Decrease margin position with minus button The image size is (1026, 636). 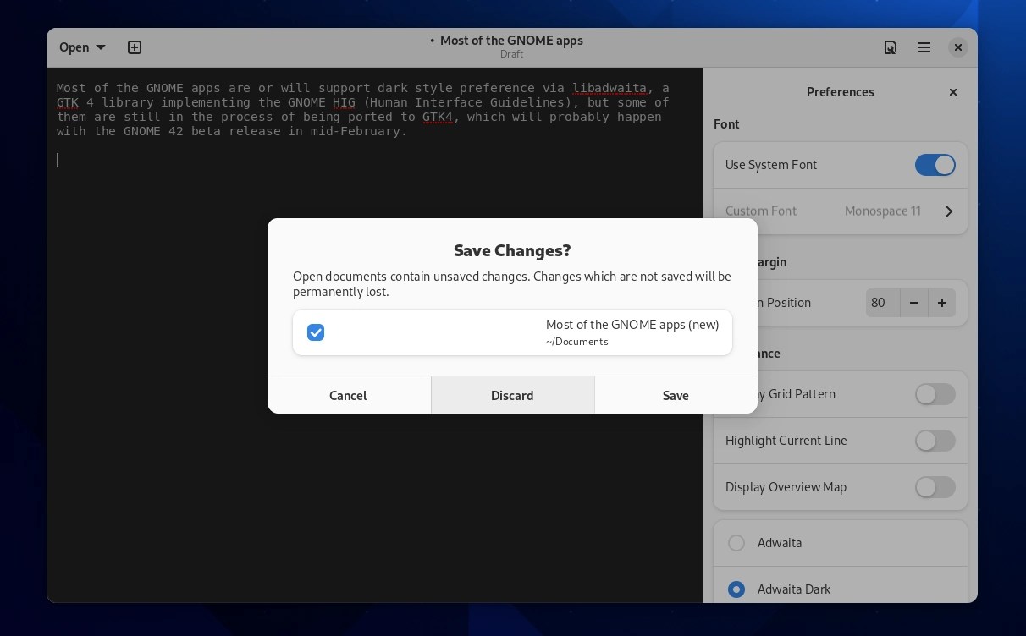[x=914, y=303]
